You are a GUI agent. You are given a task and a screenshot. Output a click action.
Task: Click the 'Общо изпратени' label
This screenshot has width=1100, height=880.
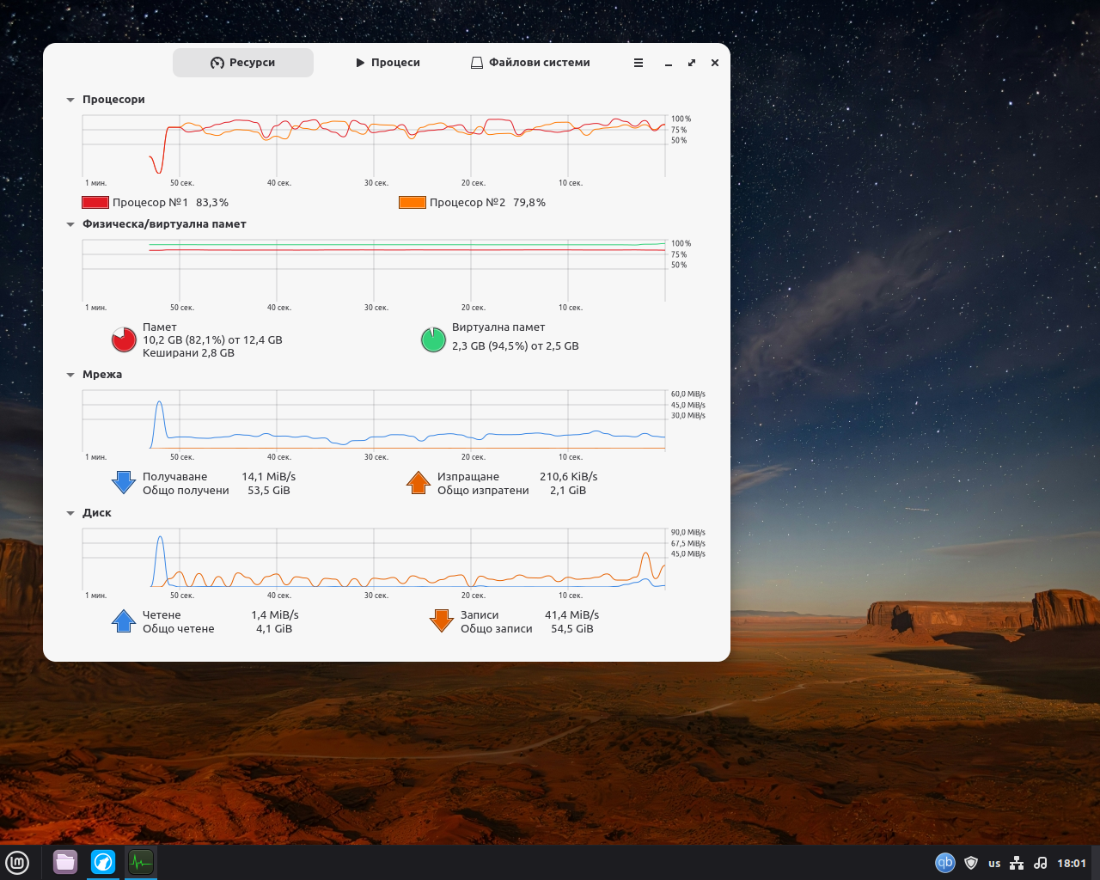pos(483,491)
